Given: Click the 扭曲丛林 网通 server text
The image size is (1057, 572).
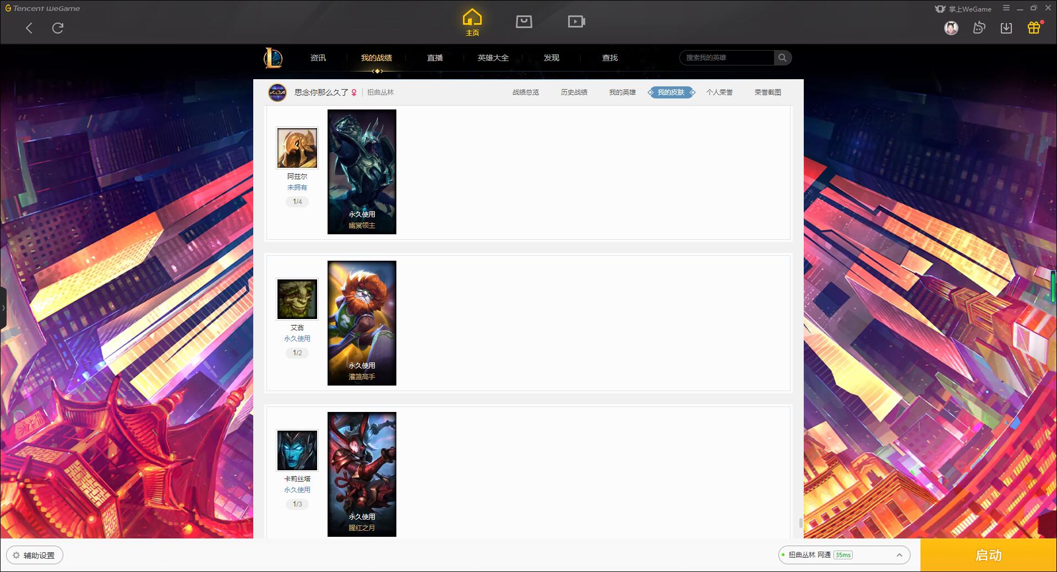Looking at the screenshot, I should tap(809, 555).
